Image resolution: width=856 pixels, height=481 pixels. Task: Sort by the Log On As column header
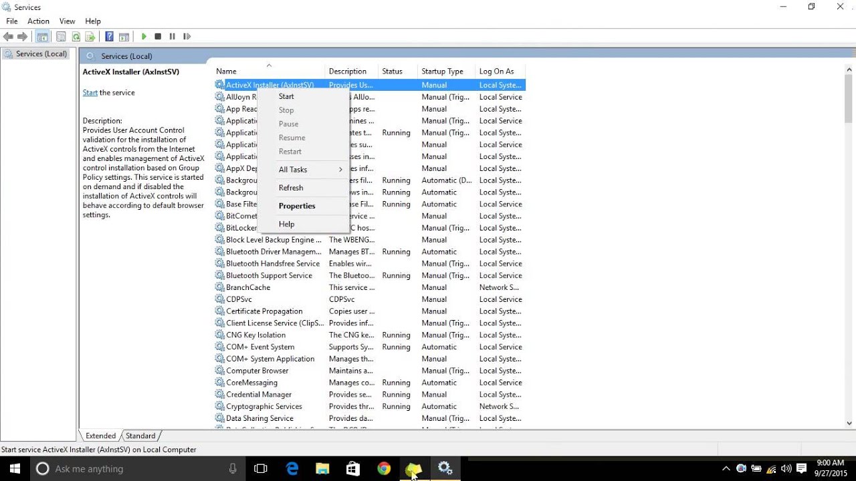pos(500,71)
